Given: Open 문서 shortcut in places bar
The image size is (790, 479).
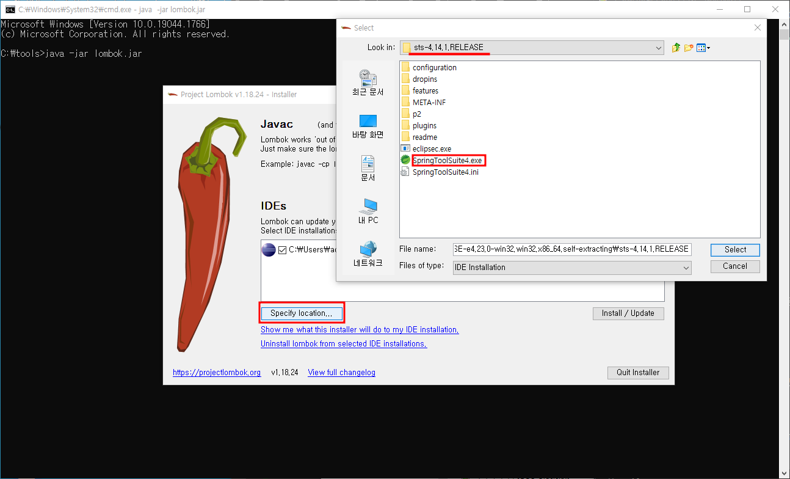Looking at the screenshot, I should click(x=368, y=169).
